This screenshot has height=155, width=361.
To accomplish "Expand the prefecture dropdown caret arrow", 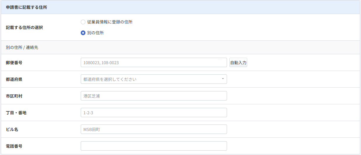I will coord(223,79).
